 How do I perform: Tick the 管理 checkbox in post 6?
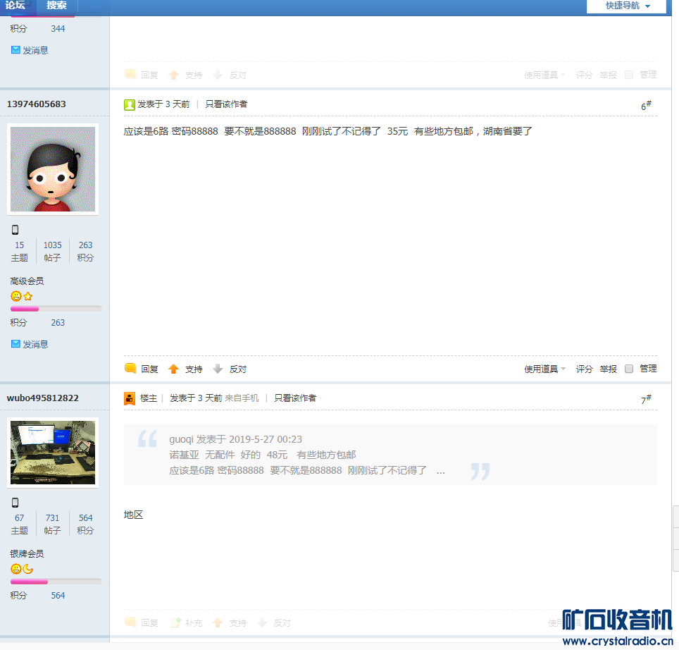[x=629, y=369]
